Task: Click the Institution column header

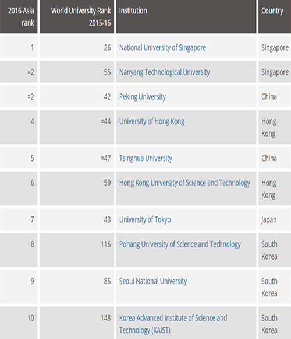Action: 186,17
